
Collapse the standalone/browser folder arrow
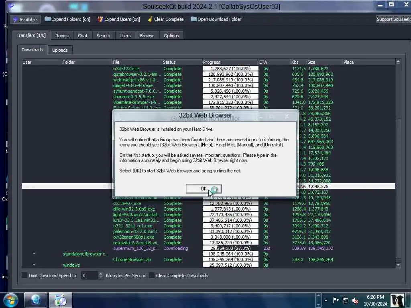pyautogui.click(x=34, y=253)
